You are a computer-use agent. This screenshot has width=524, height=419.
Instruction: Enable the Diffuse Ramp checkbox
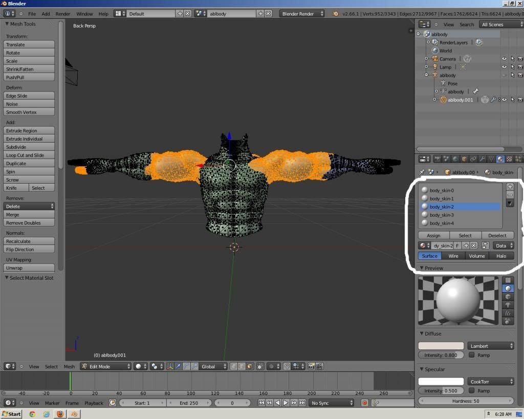tap(472, 355)
